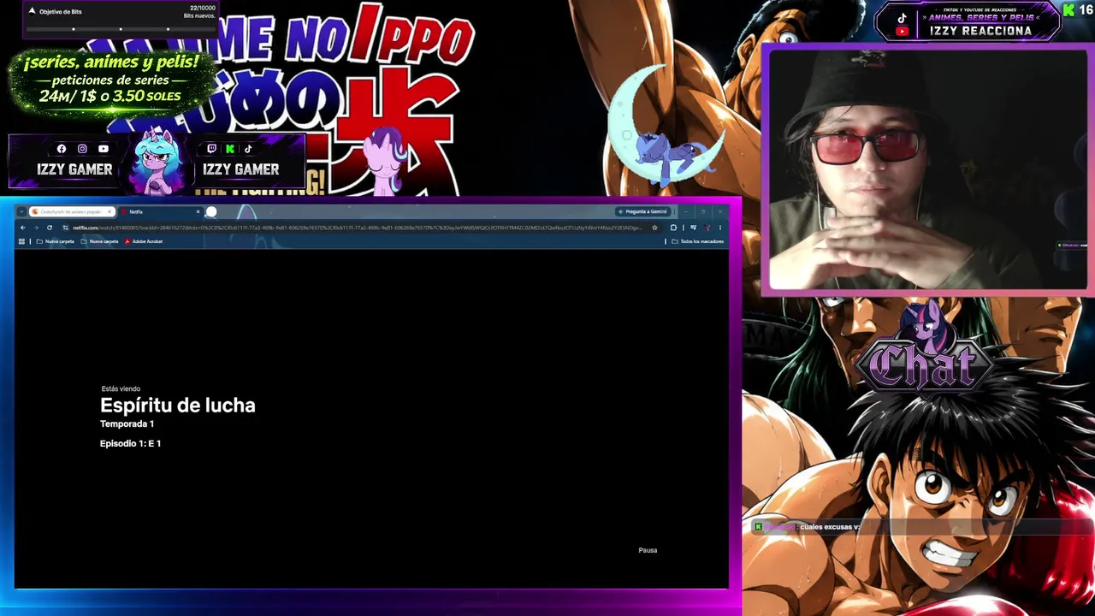The width and height of the screenshot is (1095, 616).
Task: Open the browser extensions puzzle icon
Action: point(673,228)
